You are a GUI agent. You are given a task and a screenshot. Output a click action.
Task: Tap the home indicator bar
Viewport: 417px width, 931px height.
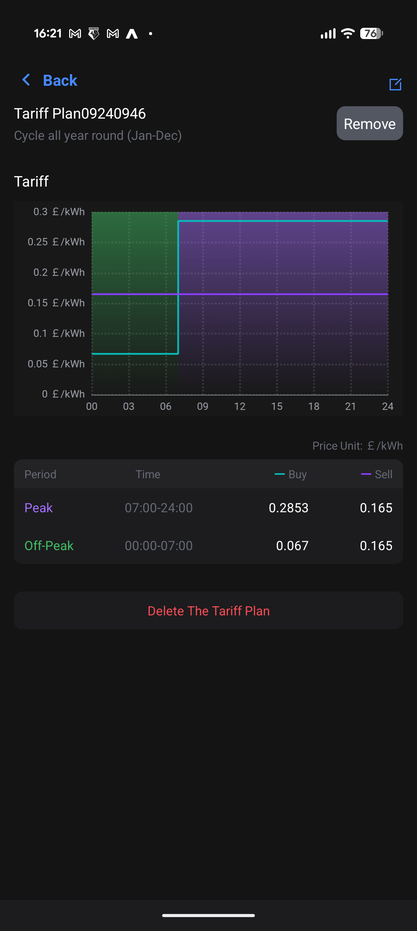click(208, 915)
